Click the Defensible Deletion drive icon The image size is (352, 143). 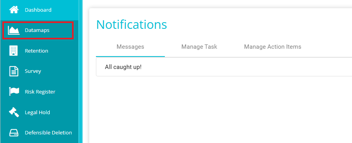pos(14,133)
